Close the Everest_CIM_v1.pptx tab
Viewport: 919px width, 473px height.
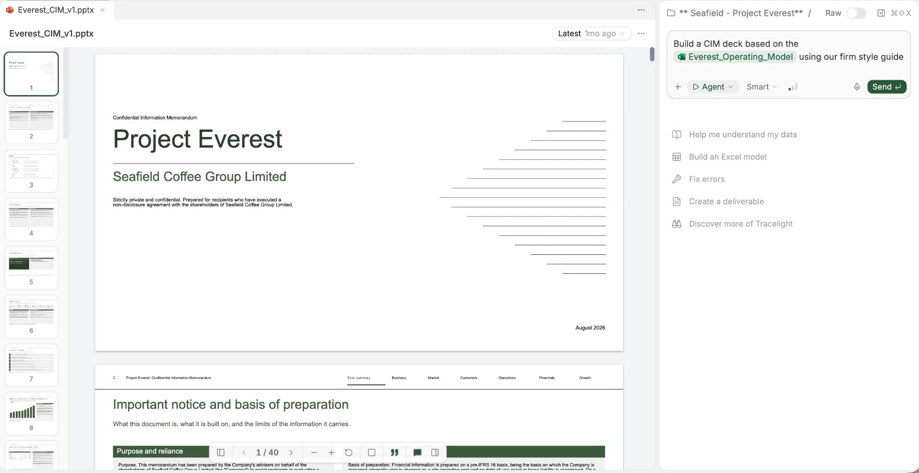pos(103,10)
